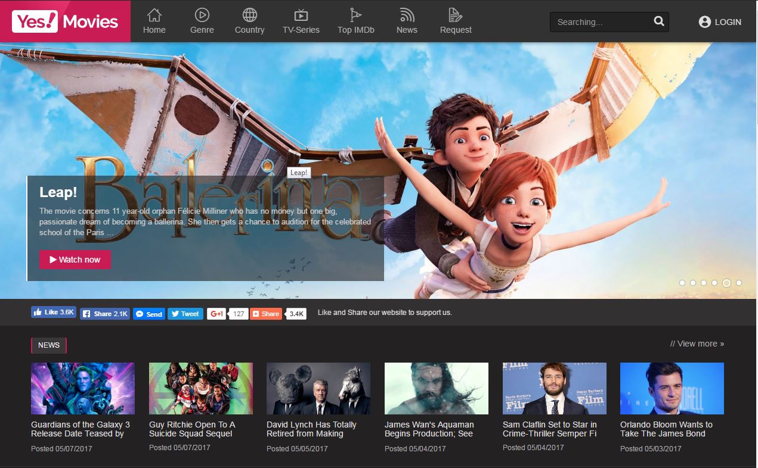The height and width of the screenshot is (468, 758).
Task: Click the Tweet button
Action: click(x=185, y=313)
